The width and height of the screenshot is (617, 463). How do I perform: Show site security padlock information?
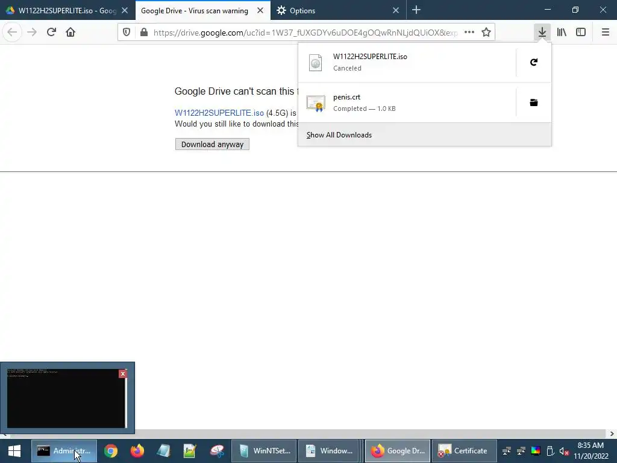tap(144, 33)
